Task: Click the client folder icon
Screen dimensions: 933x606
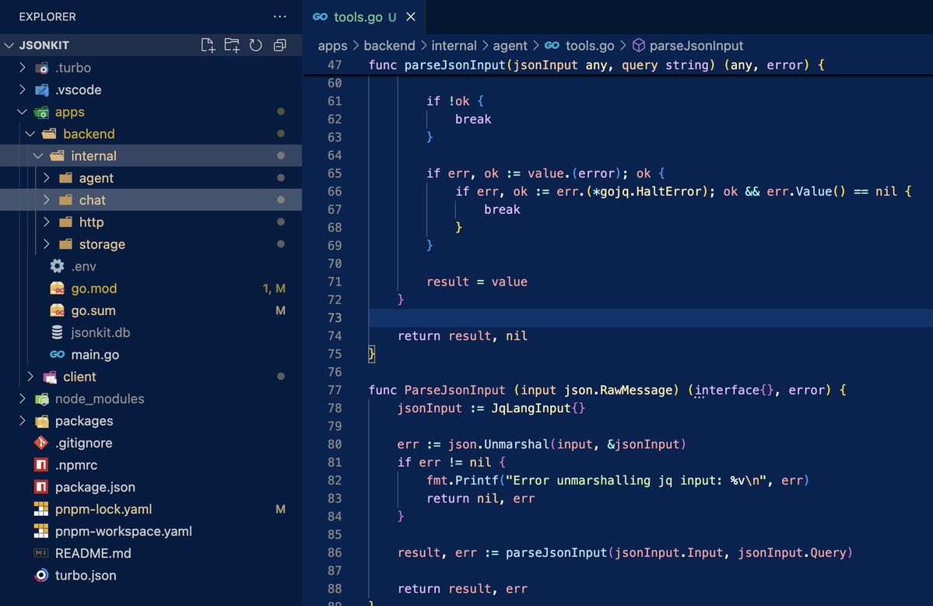Action: click(x=49, y=377)
